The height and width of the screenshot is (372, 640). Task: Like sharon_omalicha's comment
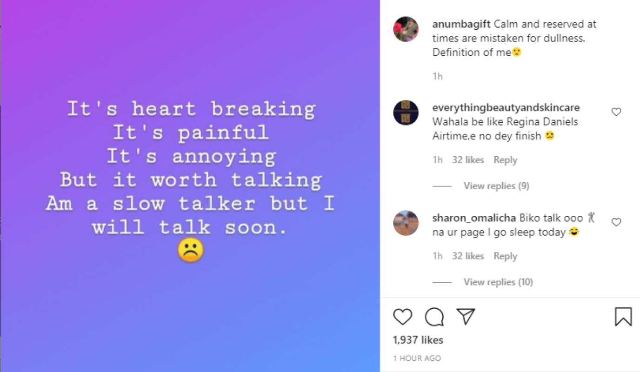616,222
